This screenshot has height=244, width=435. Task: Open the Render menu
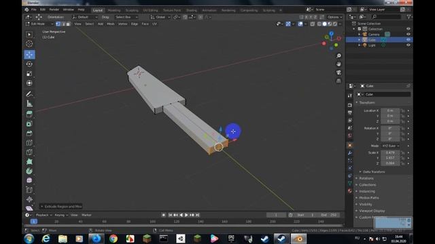(54, 9)
